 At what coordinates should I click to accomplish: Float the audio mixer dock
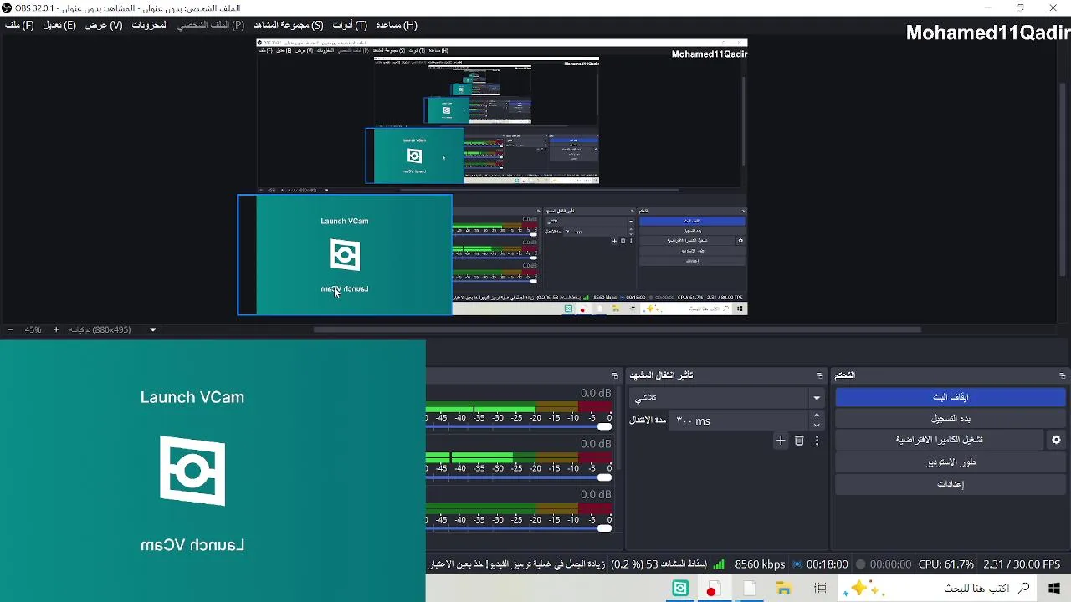[615, 375]
